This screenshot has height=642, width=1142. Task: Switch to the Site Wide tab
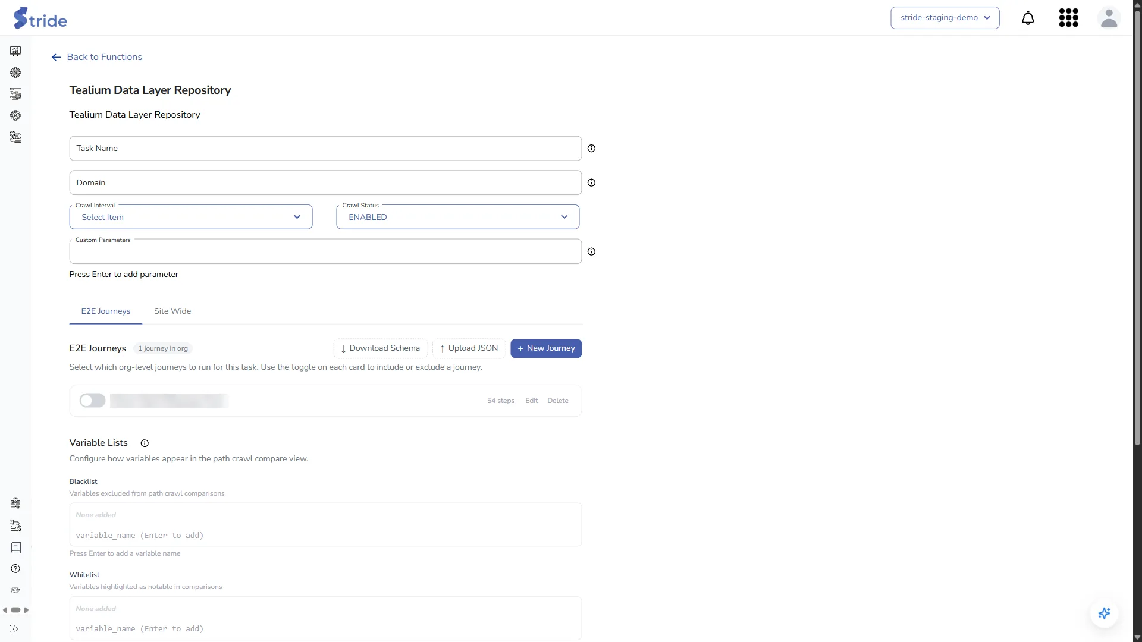coord(172,311)
